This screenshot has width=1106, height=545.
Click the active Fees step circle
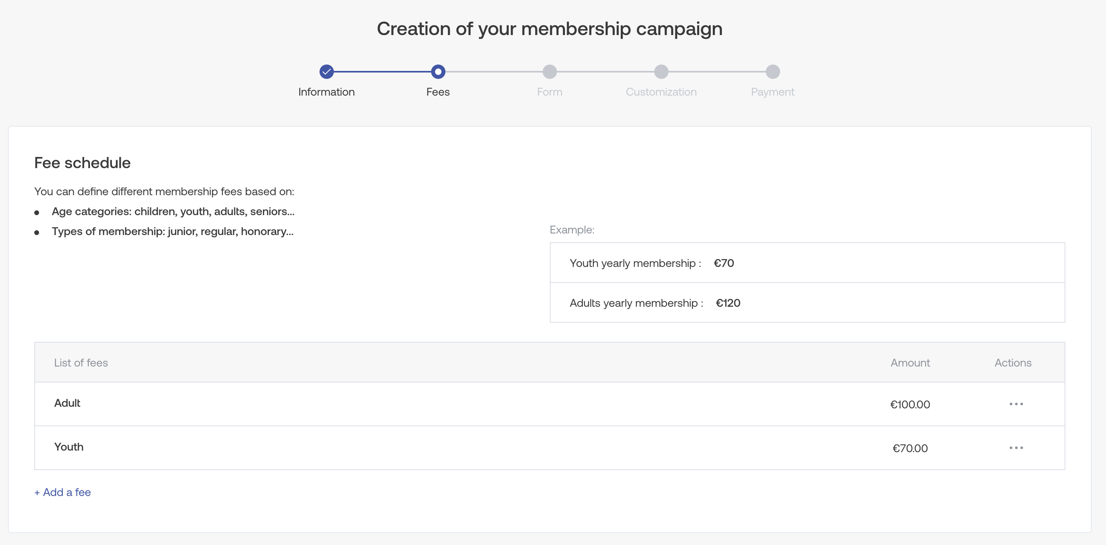pyautogui.click(x=438, y=72)
